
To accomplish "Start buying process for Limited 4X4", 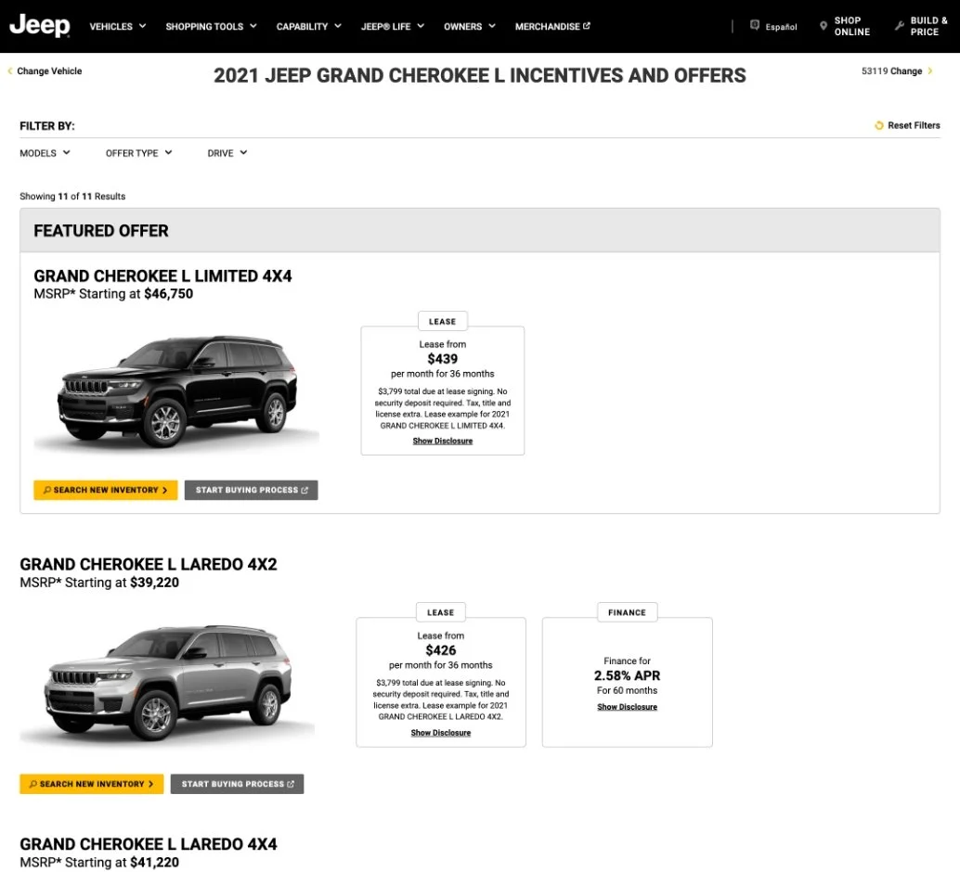I will (x=251, y=490).
